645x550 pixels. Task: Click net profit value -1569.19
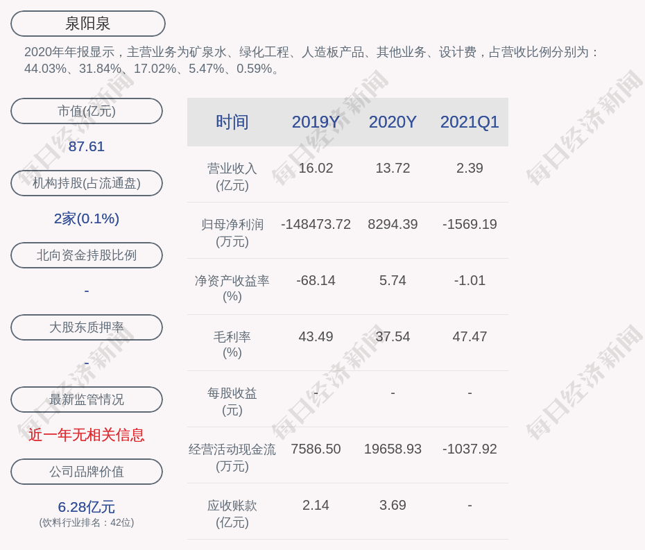click(x=470, y=224)
